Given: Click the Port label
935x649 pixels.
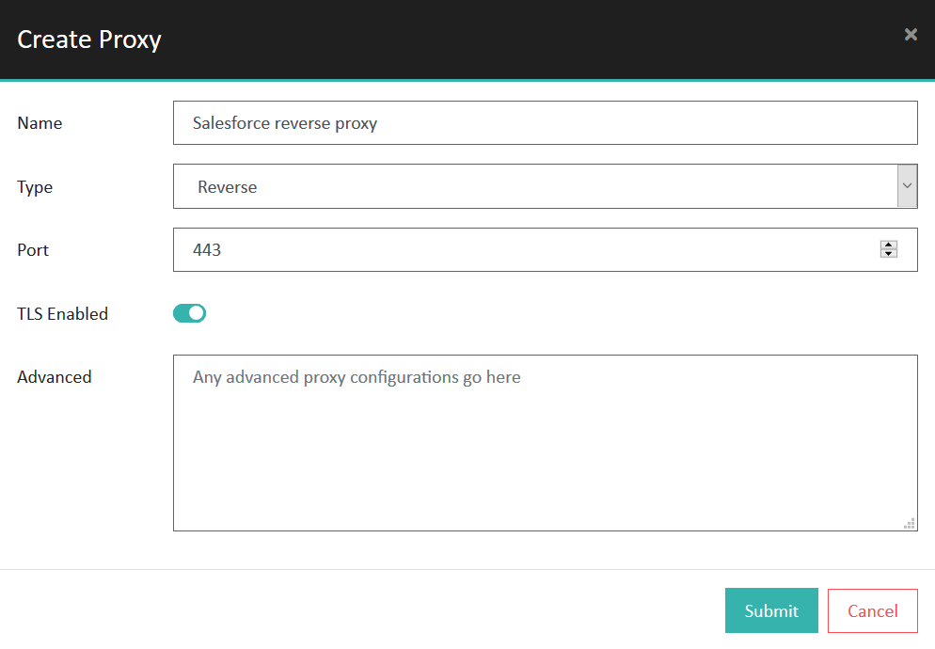Looking at the screenshot, I should pos(33,250).
